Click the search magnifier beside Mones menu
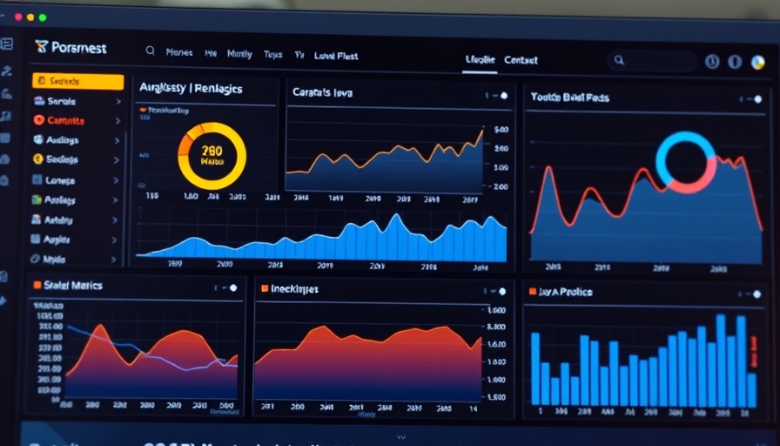 tap(151, 52)
